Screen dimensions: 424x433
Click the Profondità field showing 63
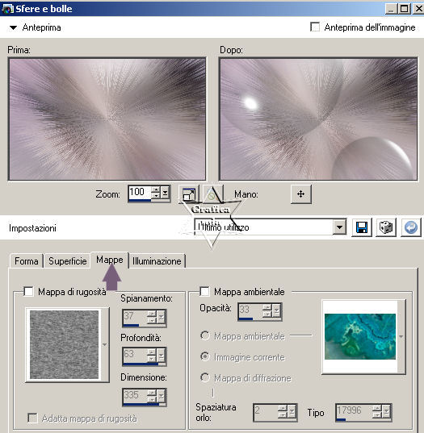(x=135, y=355)
